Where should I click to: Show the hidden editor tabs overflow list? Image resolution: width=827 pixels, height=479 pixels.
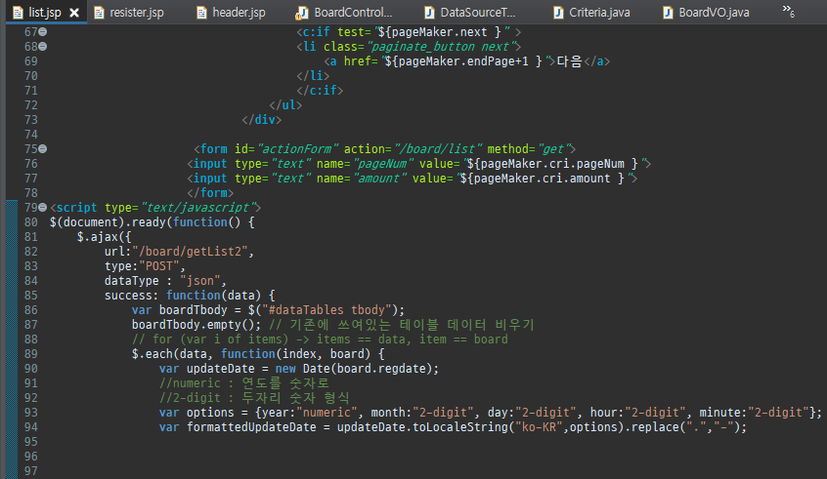789,11
